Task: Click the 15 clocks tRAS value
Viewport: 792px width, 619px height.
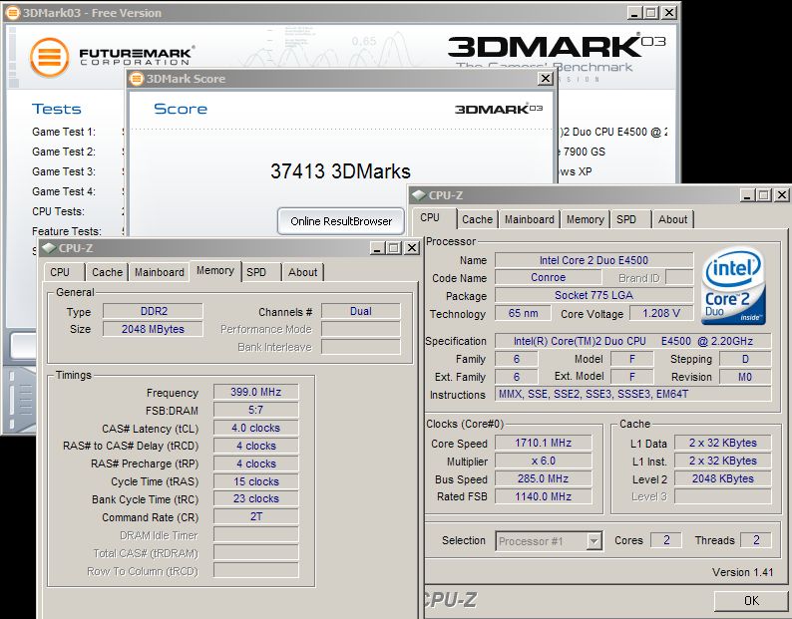Action: coord(256,481)
